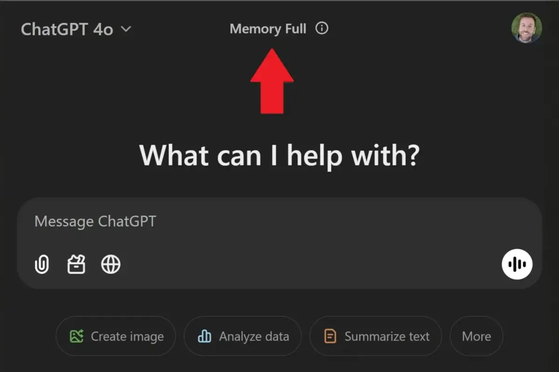
Task: Click the Memory Full status label
Action: pos(268,29)
